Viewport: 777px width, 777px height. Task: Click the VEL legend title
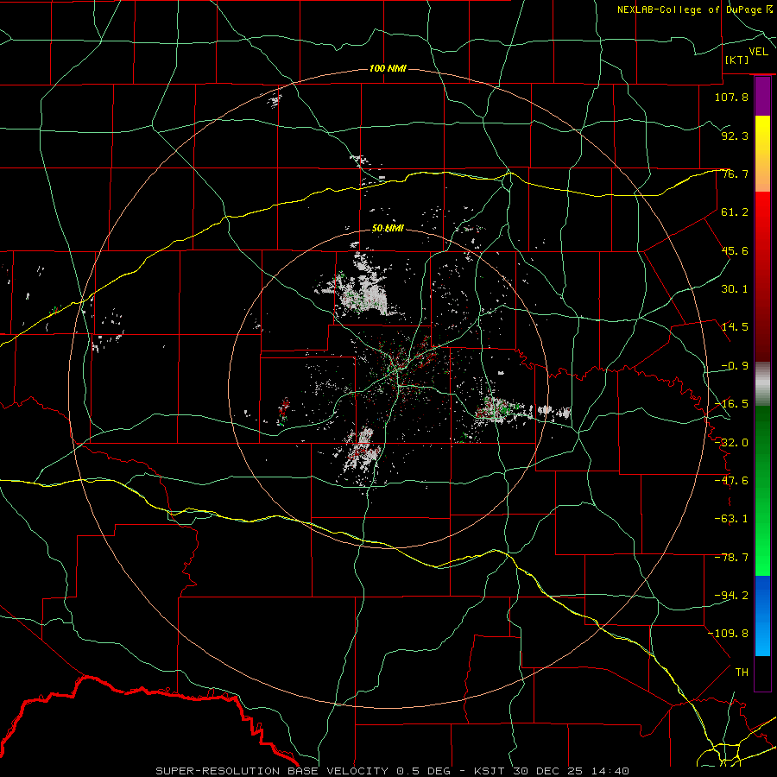coord(758,52)
